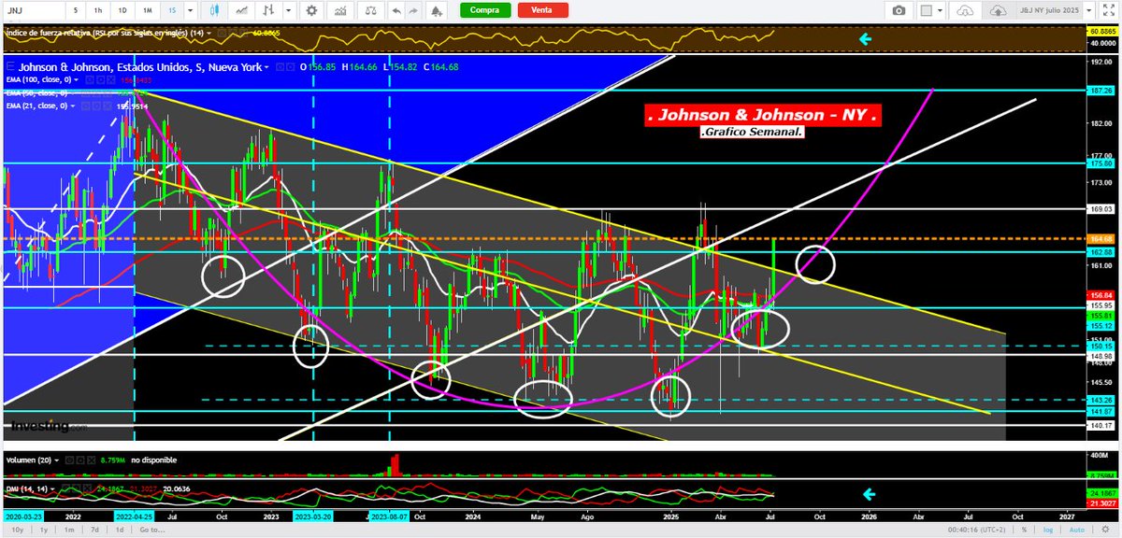Image resolution: width=1122 pixels, height=538 pixels.
Task: Open Volumen indicator settings icon
Action: (80, 460)
